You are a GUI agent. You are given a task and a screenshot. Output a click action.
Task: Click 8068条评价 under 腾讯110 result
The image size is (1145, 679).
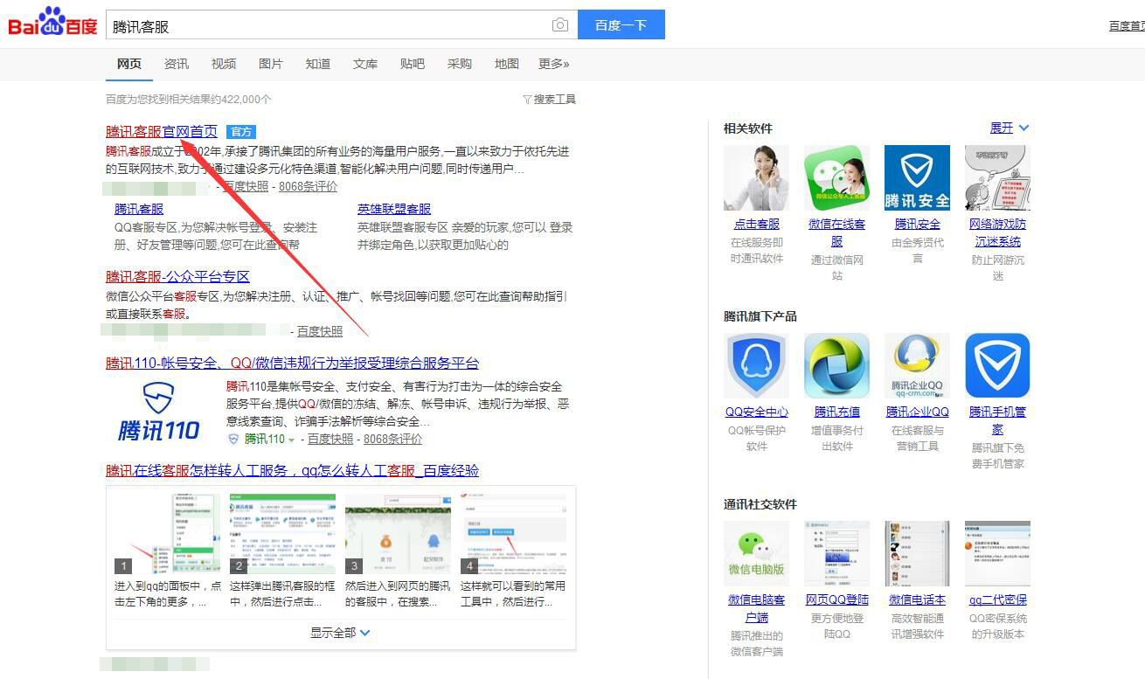pyautogui.click(x=392, y=439)
